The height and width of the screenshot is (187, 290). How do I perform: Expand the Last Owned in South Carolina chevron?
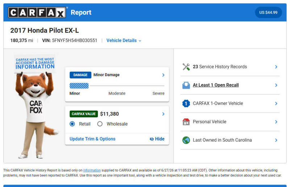pyautogui.click(x=276, y=140)
